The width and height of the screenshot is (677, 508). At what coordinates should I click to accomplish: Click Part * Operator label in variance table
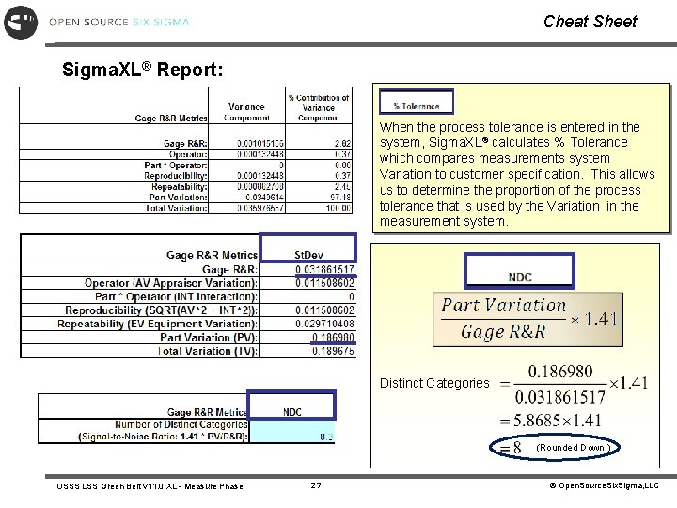176,165
